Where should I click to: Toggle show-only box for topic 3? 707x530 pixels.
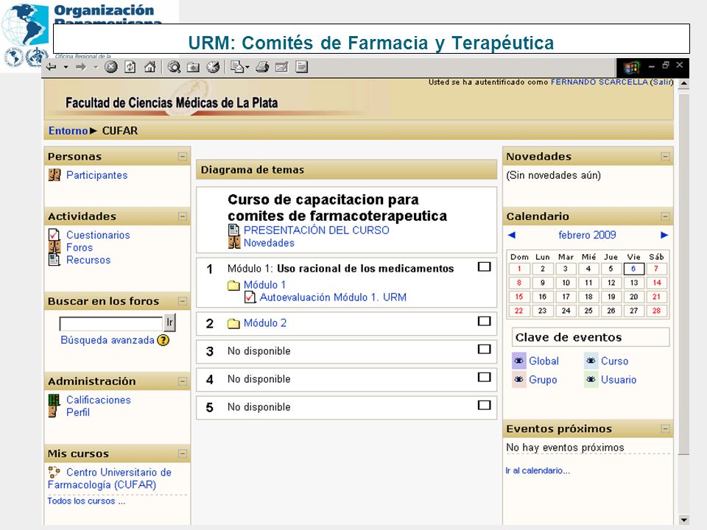tap(485, 349)
